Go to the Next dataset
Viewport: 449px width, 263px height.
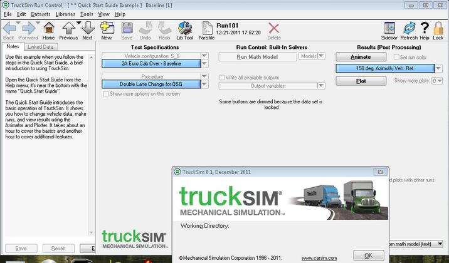coord(88,28)
